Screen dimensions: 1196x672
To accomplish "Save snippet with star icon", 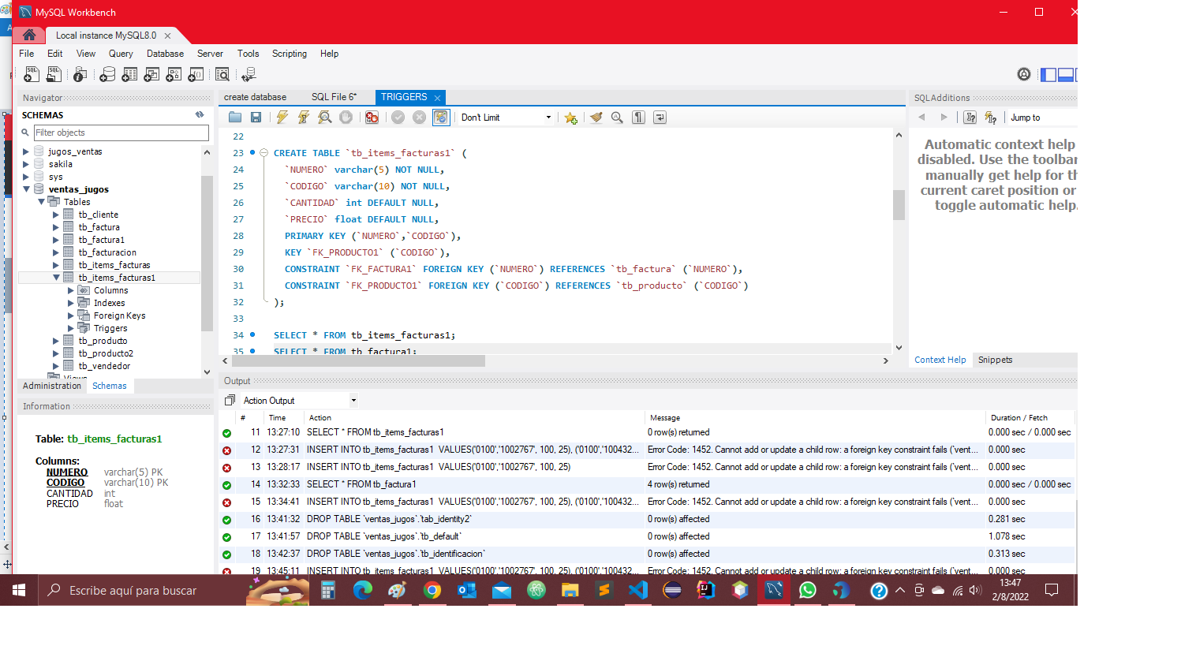I will coord(570,118).
